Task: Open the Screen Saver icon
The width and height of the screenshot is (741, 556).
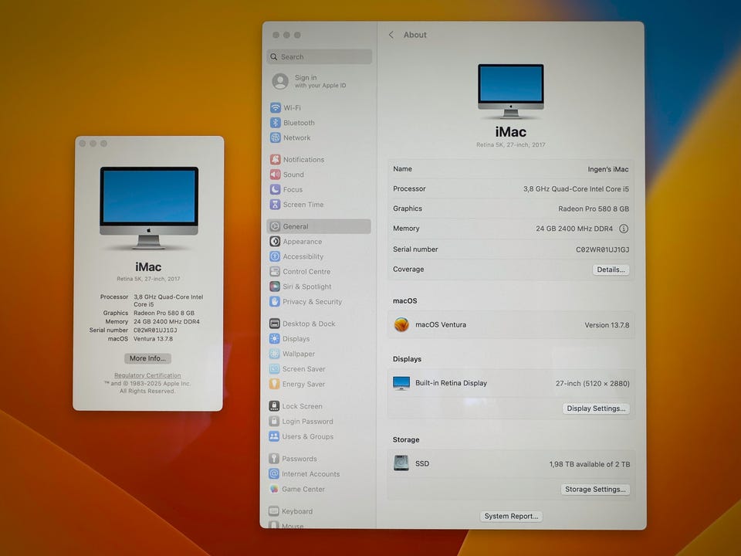Action: point(274,369)
